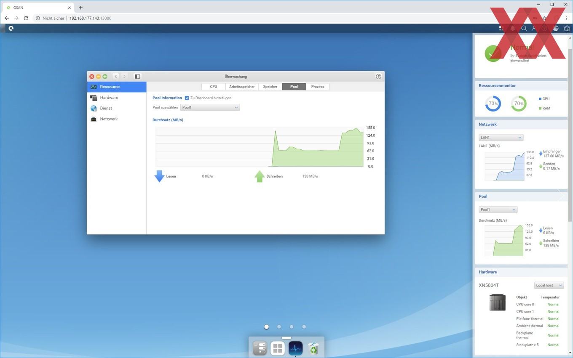Click the green zoom window button
573x358 pixels.
[x=105, y=77]
